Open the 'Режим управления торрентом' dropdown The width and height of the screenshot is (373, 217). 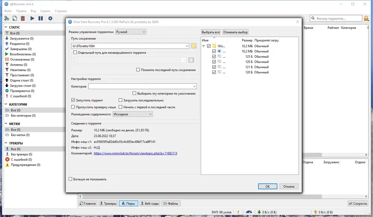tap(131, 32)
